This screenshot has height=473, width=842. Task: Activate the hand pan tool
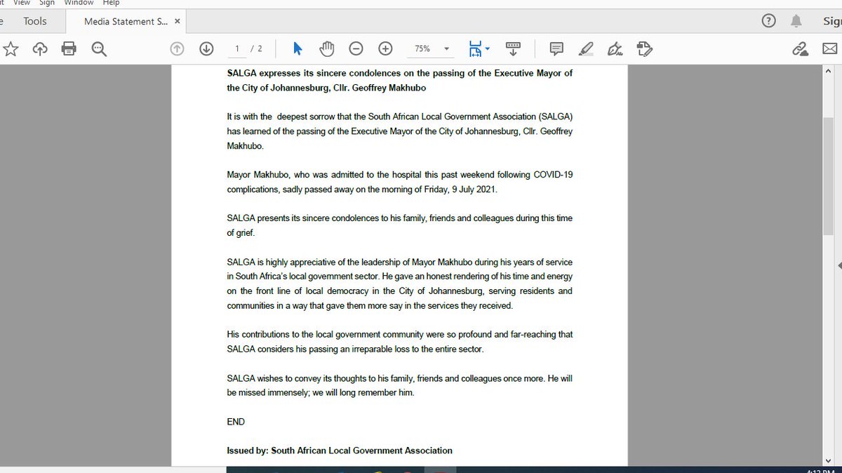(x=327, y=48)
